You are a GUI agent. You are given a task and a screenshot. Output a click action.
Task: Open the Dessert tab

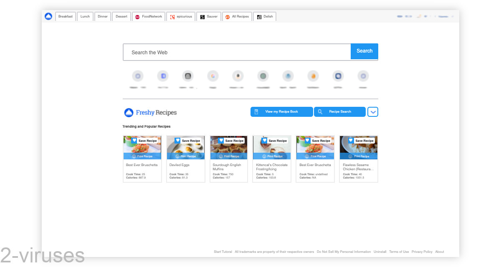click(121, 16)
